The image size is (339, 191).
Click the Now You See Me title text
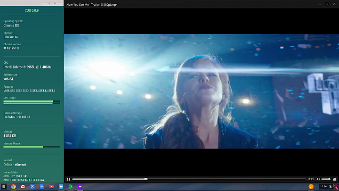tap(92, 5)
